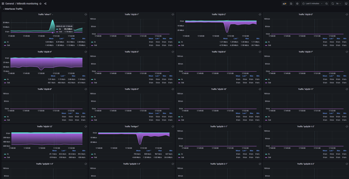Click Out color swatch in sfp28-3 legend

coord(266,45)
